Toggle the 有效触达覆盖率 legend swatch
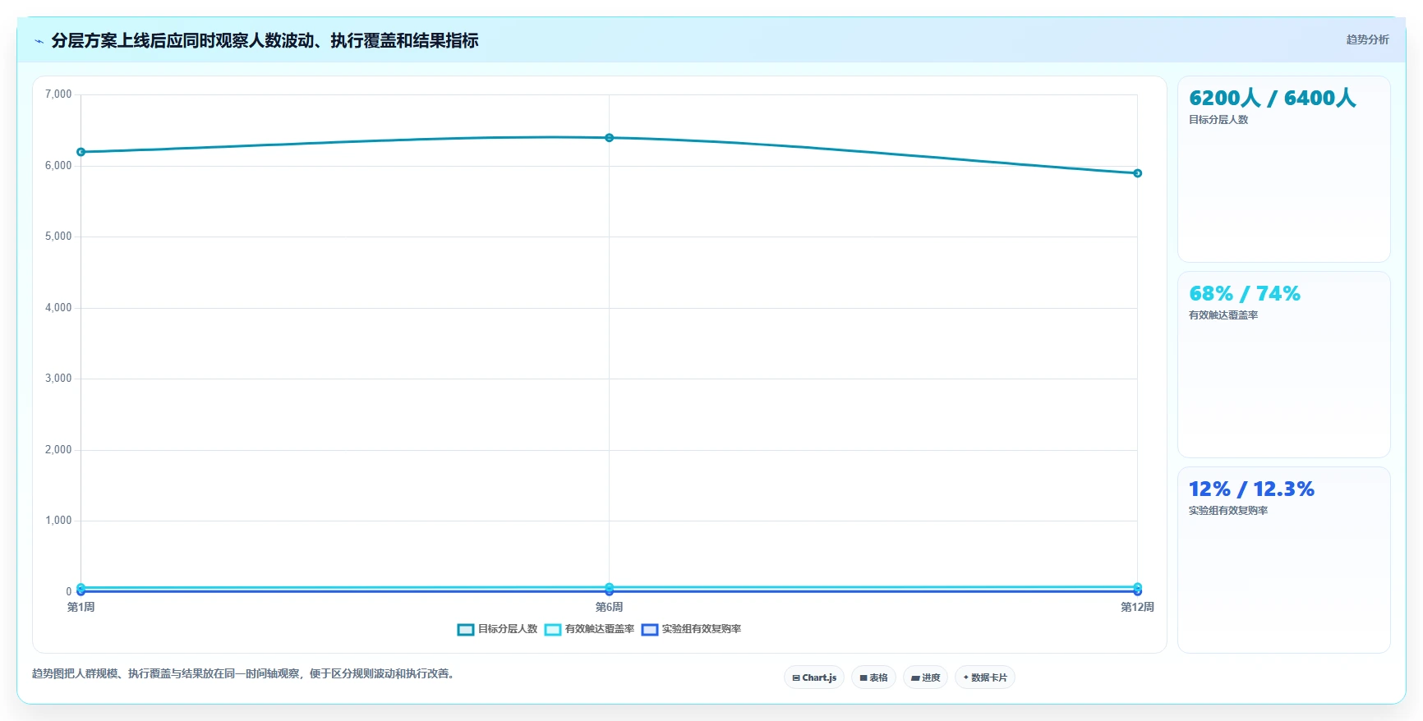This screenshot has height=721, width=1423. pos(553,630)
